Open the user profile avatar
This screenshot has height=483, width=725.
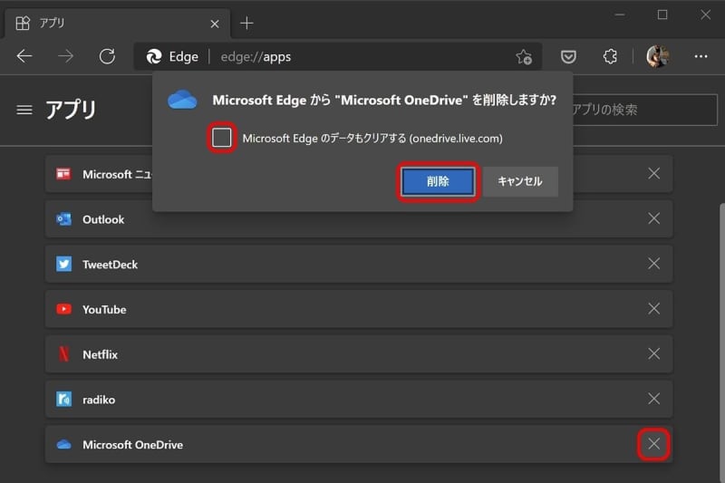point(657,56)
